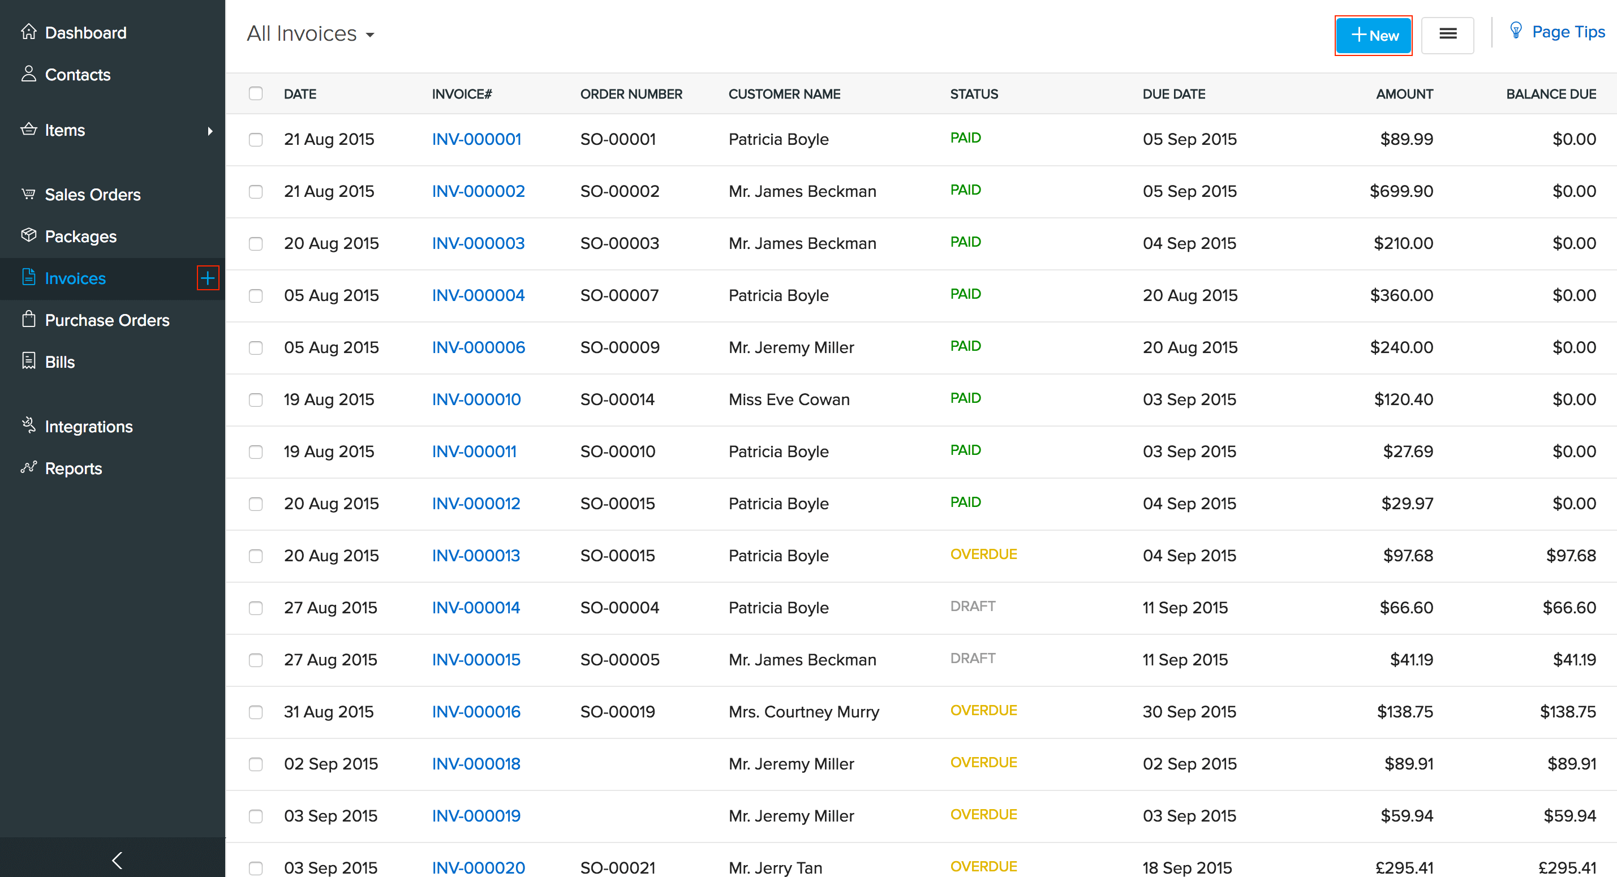Check the select-all checkbox in table header
The height and width of the screenshot is (877, 1617).
pos(256,93)
